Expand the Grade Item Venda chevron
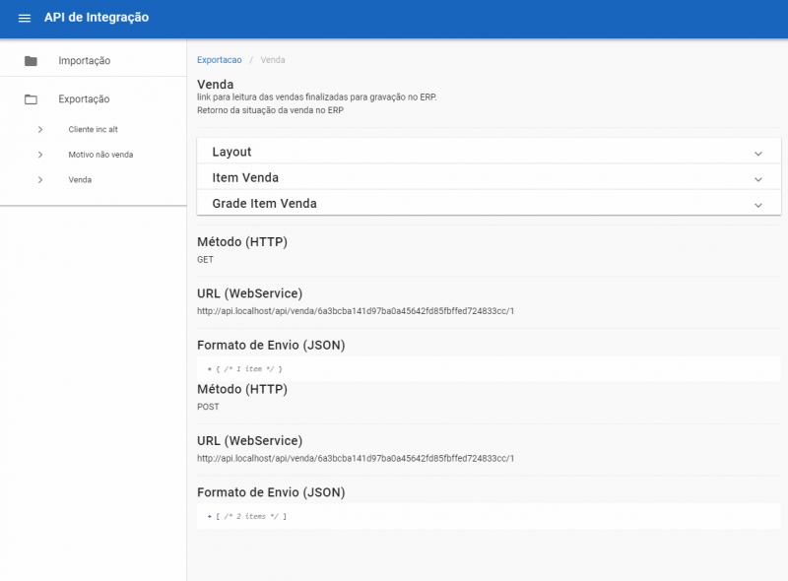 (757, 205)
